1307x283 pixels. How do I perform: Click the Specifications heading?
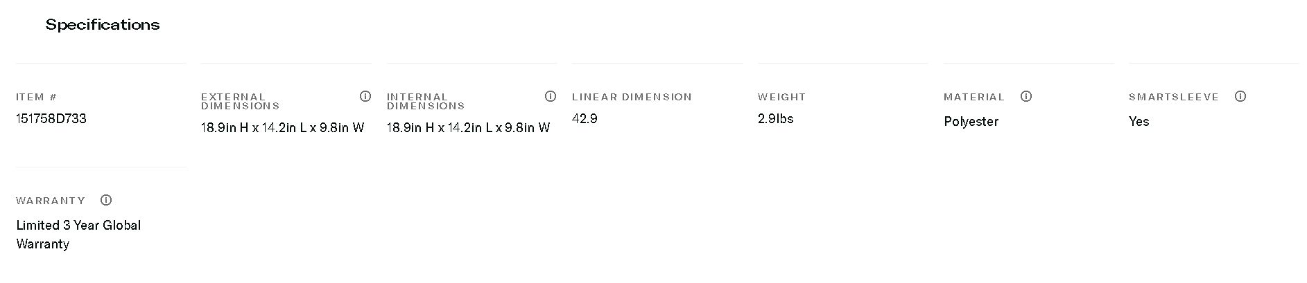pos(103,25)
